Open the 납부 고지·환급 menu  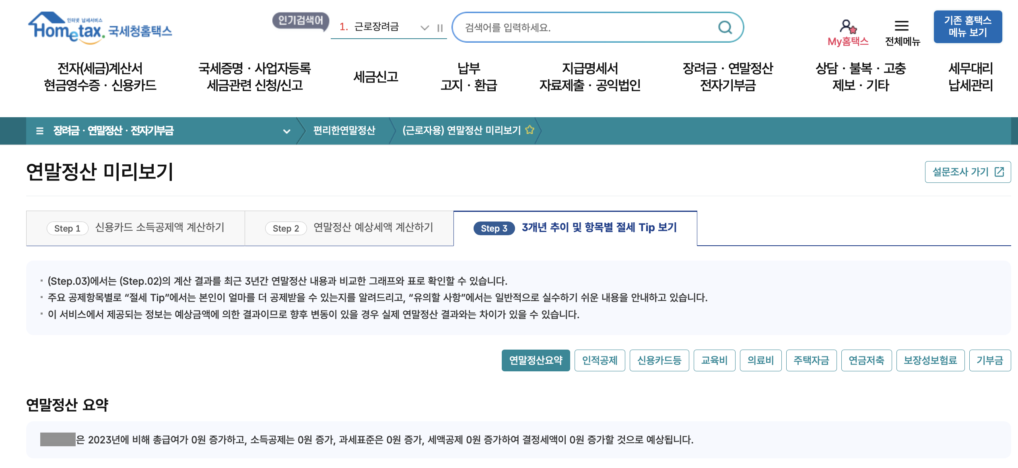[x=469, y=77]
